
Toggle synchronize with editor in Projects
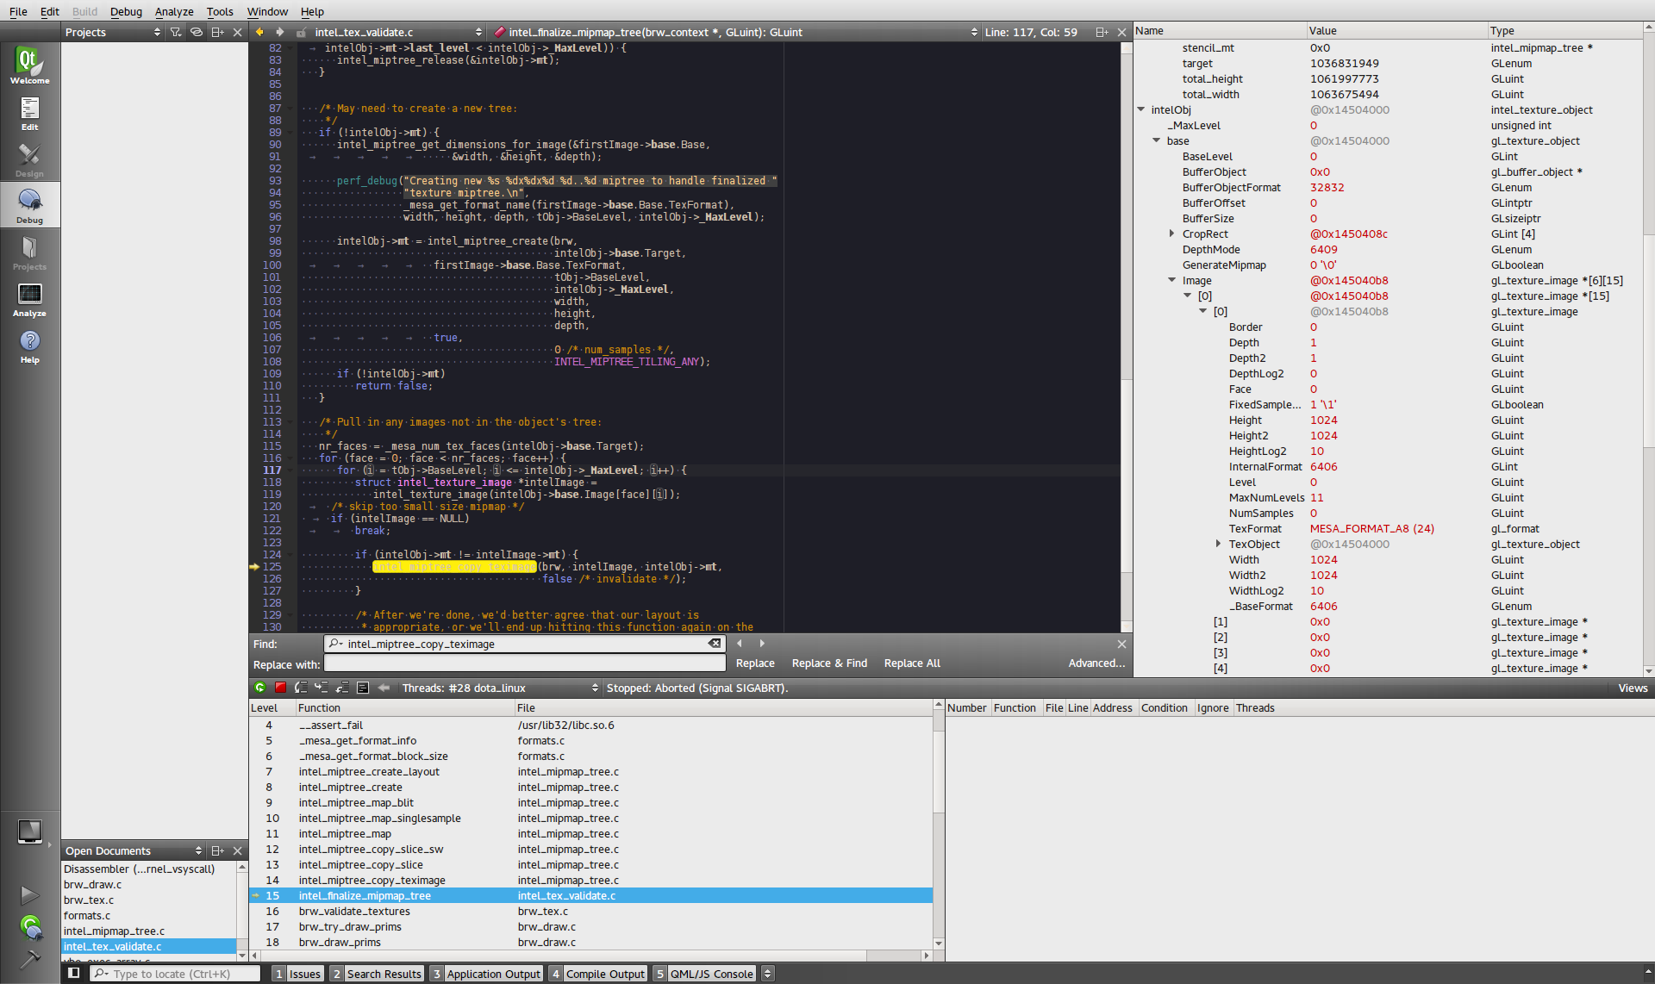197,32
